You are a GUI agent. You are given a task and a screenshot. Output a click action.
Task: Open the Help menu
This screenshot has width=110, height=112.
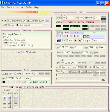[x=36, y=7]
